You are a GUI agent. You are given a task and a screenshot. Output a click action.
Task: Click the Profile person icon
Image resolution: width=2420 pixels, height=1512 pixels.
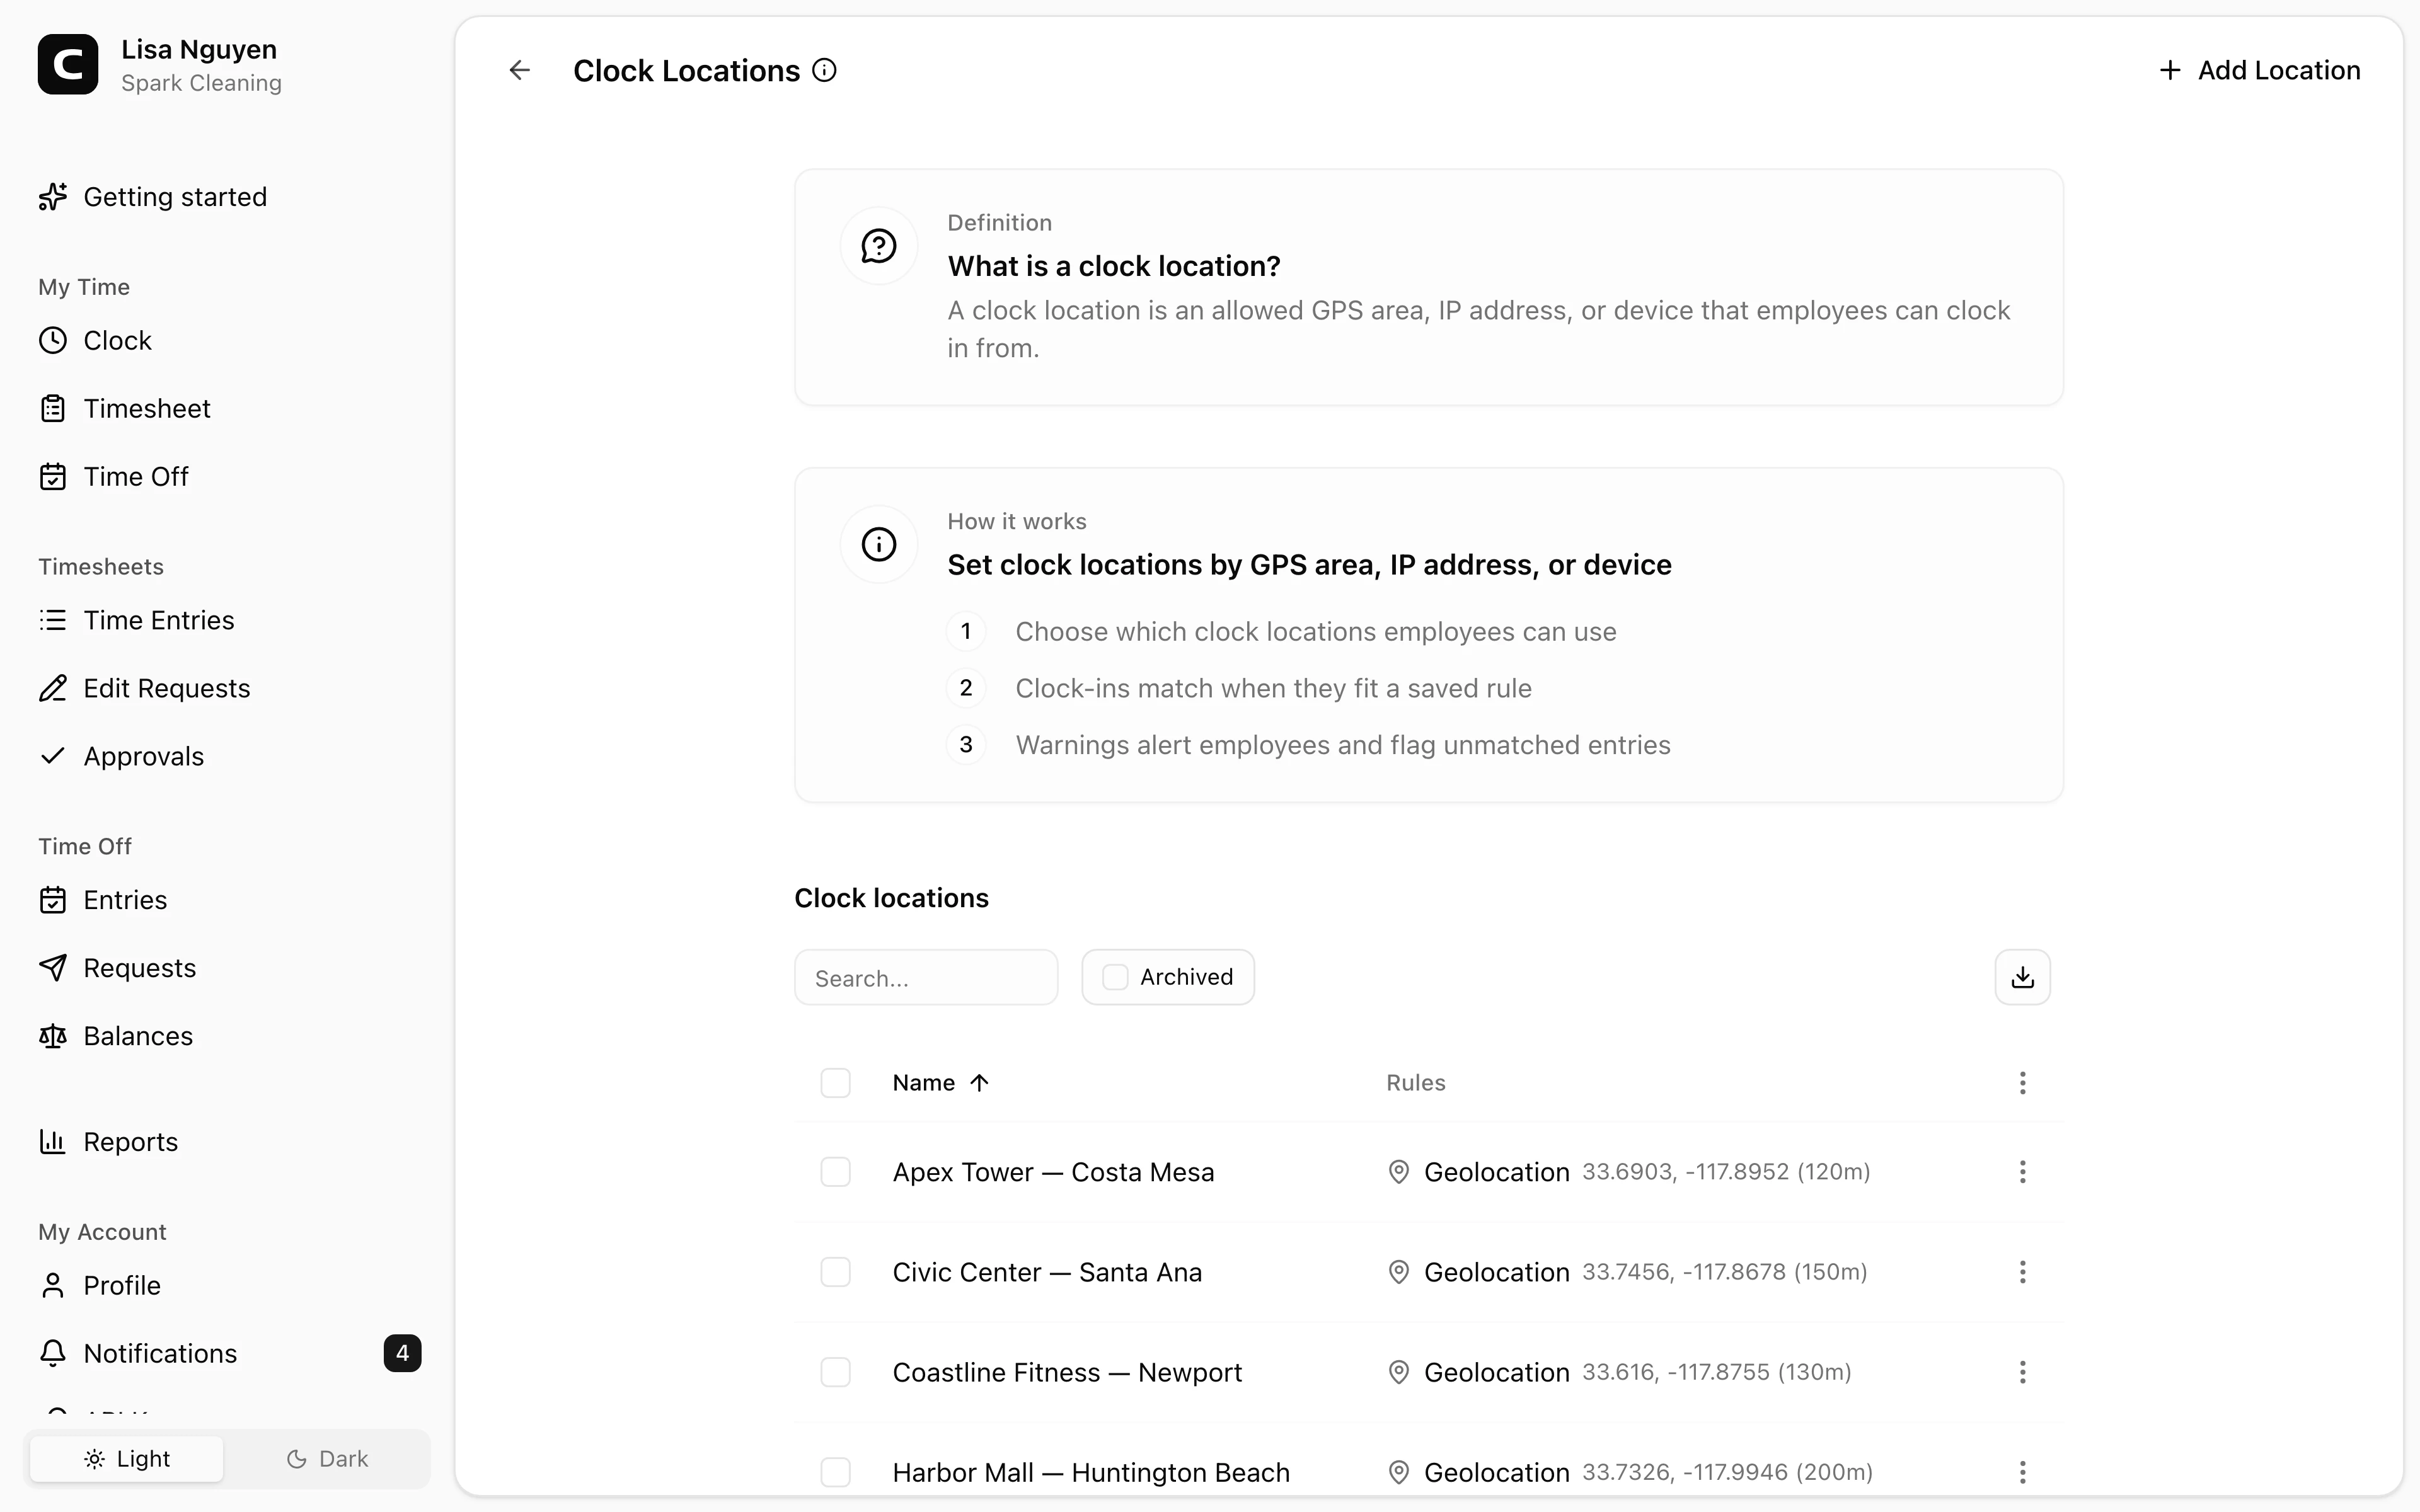52,1285
